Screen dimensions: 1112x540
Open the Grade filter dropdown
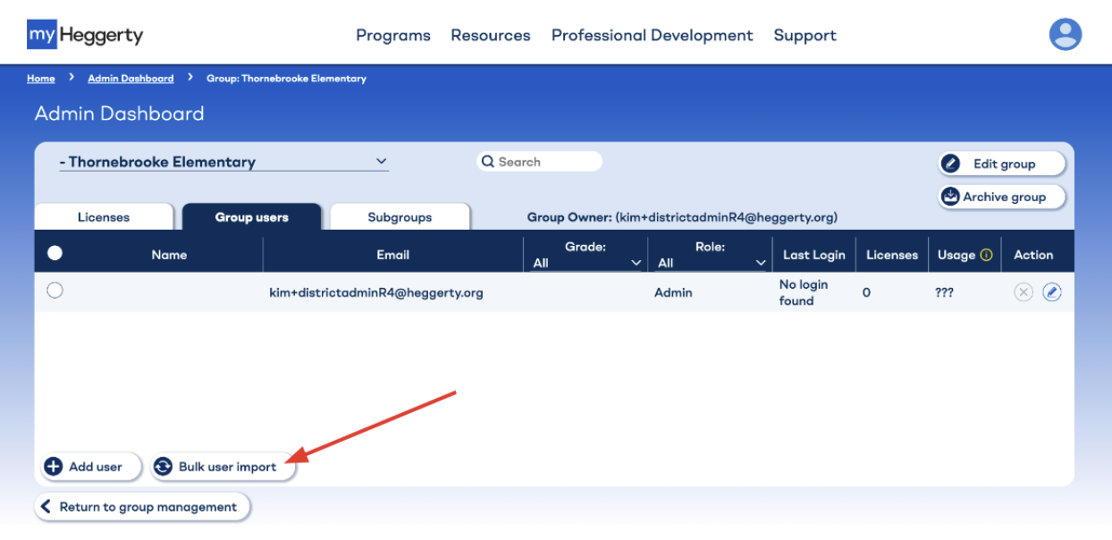pos(587,263)
